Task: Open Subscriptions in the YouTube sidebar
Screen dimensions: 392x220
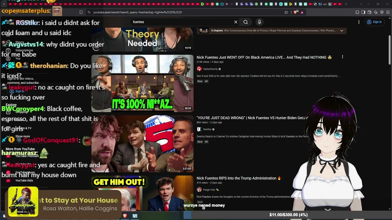Action: (x=24, y=50)
